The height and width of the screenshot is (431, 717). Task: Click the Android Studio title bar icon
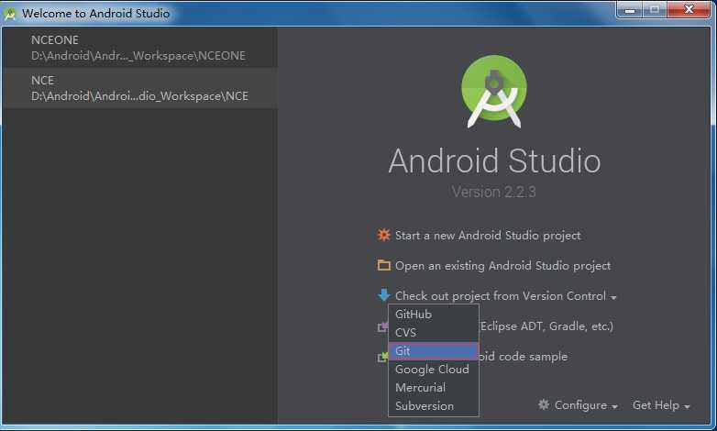coord(10,14)
